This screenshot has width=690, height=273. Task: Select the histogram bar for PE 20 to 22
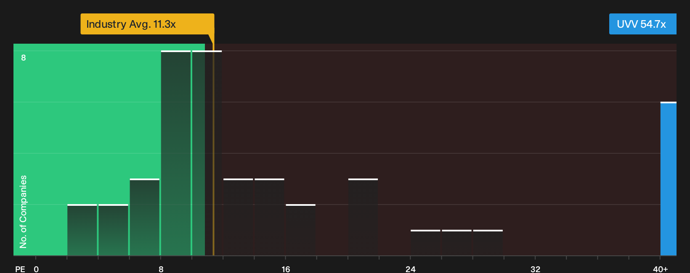[363, 217]
